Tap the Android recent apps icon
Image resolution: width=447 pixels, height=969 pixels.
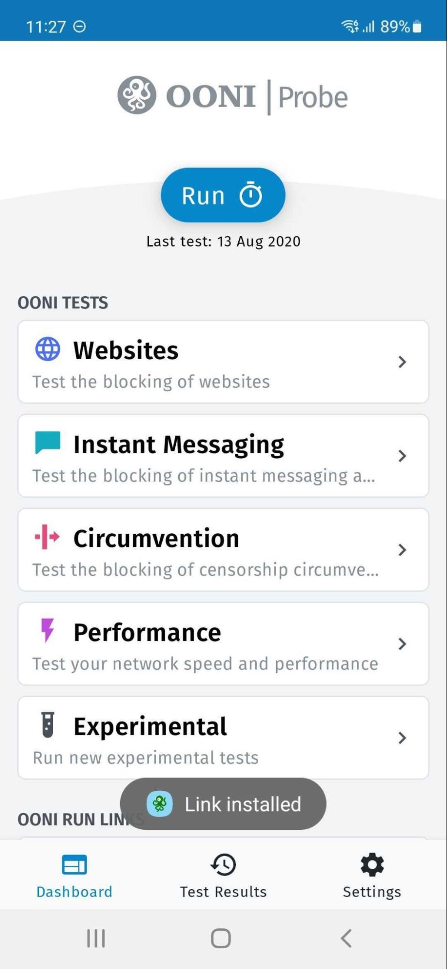pos(96,938)
